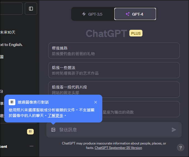Open the chat ending 'xt to English.'
The width and height of the screenshot is (189, 157).
(x=11, y=45)
